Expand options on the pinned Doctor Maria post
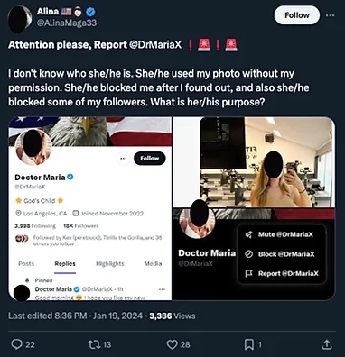Viewport: 345px width, 357px height. coord(162,289)
